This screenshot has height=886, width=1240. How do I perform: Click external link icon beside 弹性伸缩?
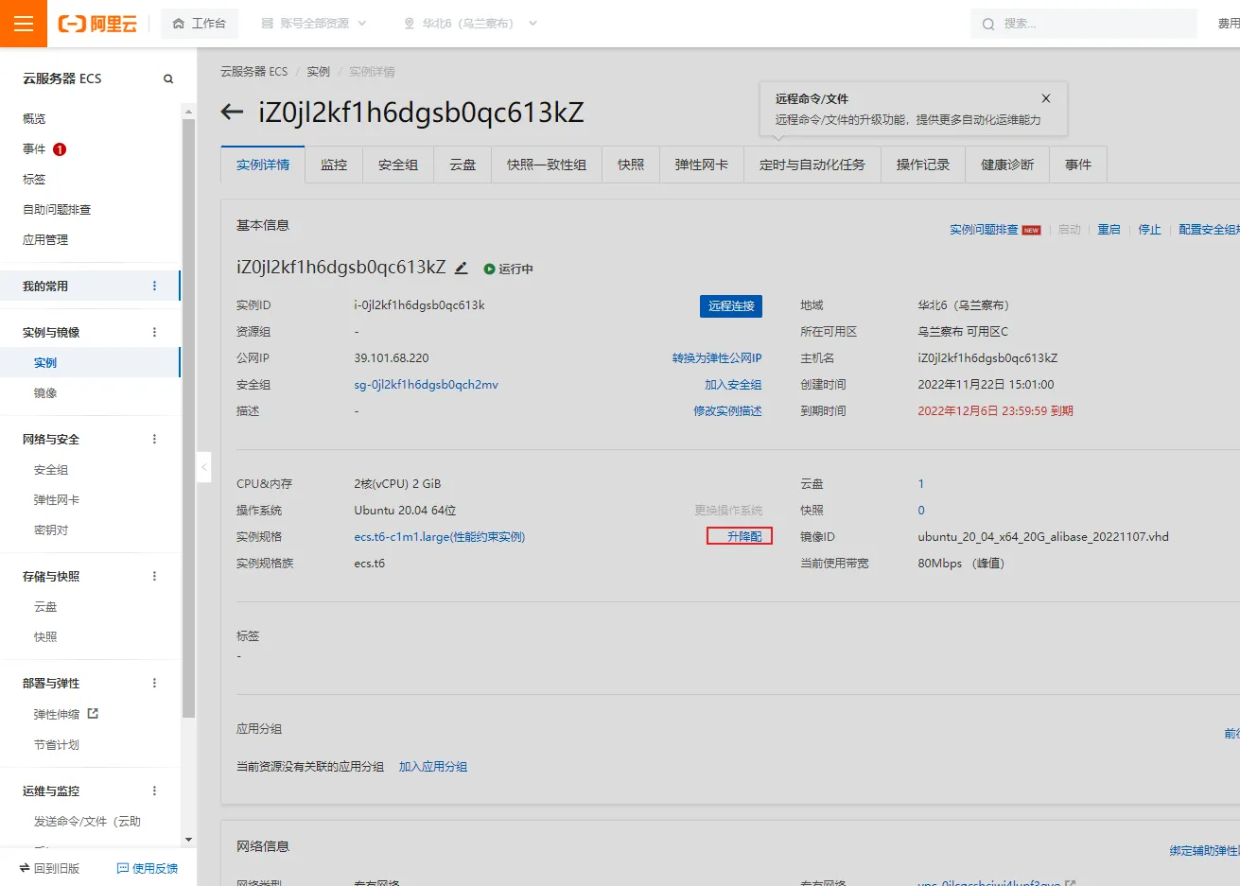click(x=93, y=714)
